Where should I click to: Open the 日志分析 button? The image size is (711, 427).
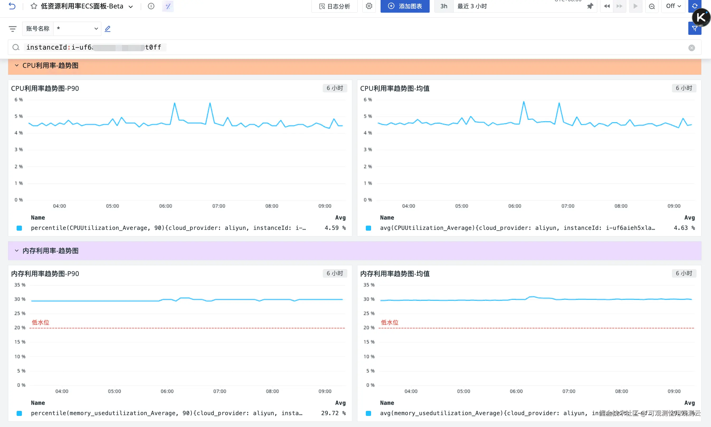(x=335, y=6)
